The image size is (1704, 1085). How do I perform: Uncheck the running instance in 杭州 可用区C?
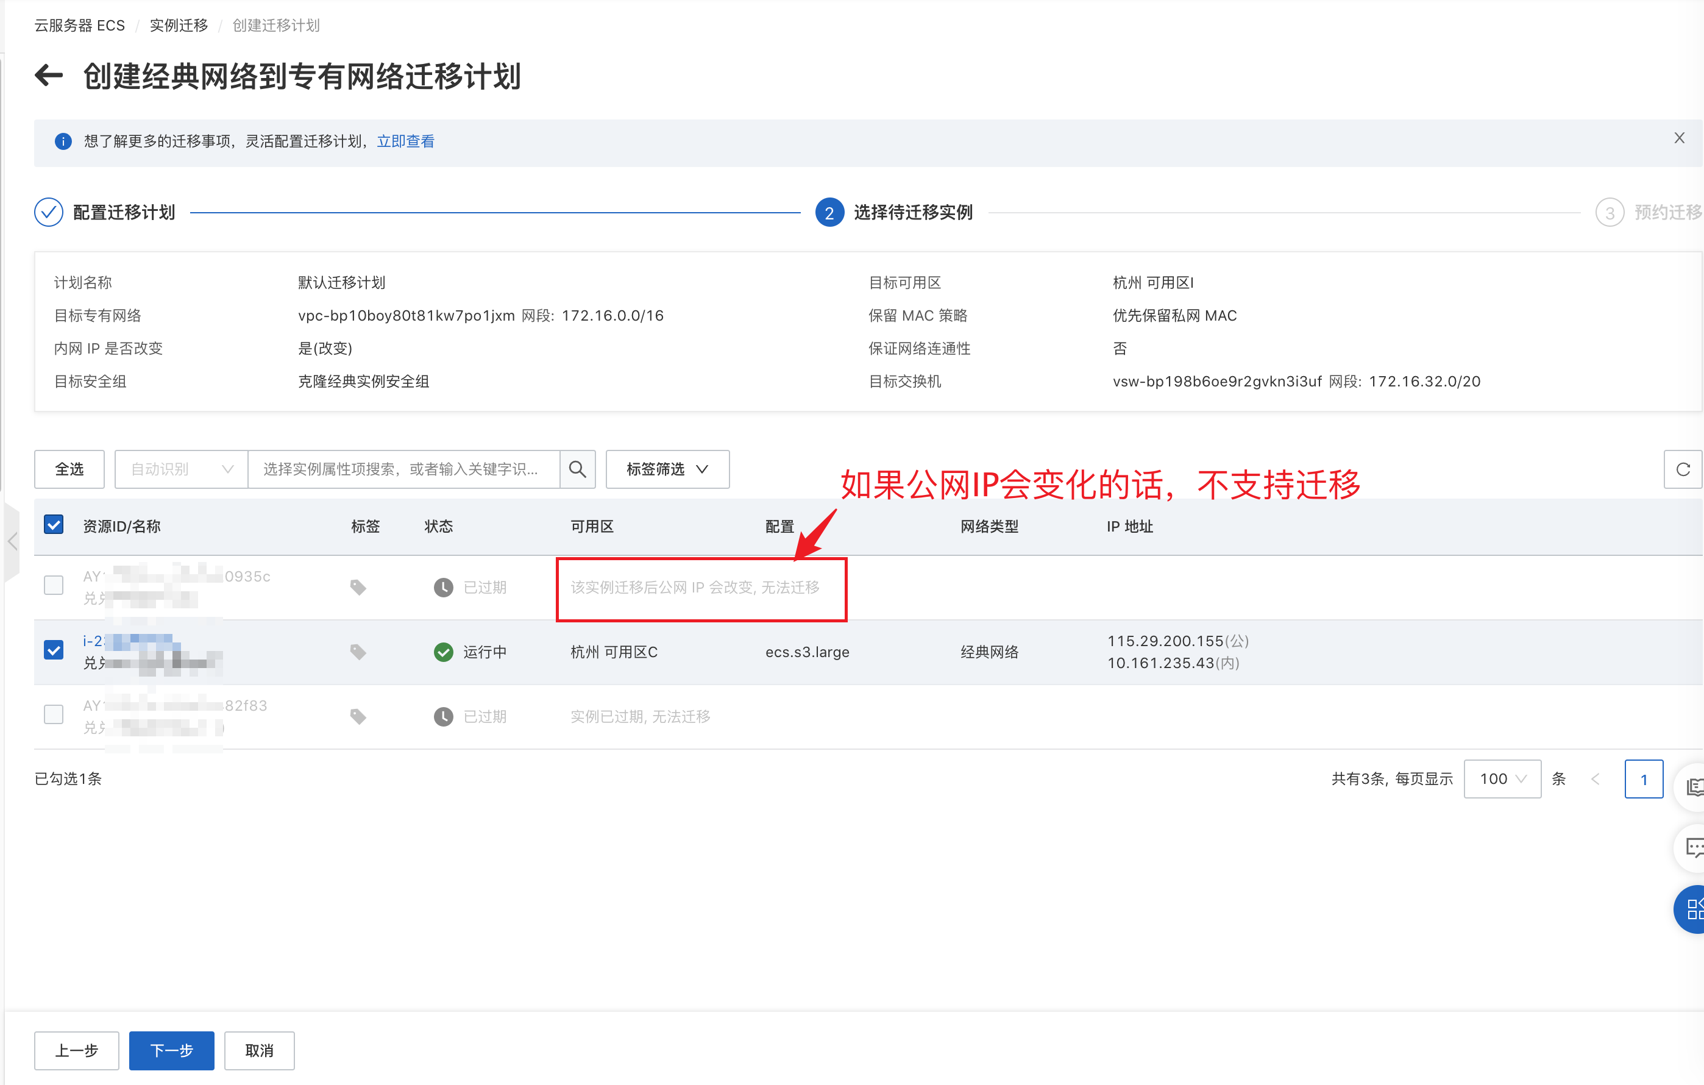pos(54,650)
